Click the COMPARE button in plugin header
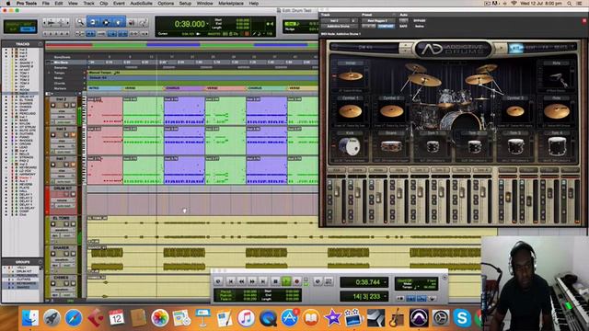Screen dimensions: 589x331 pos(386,27)
